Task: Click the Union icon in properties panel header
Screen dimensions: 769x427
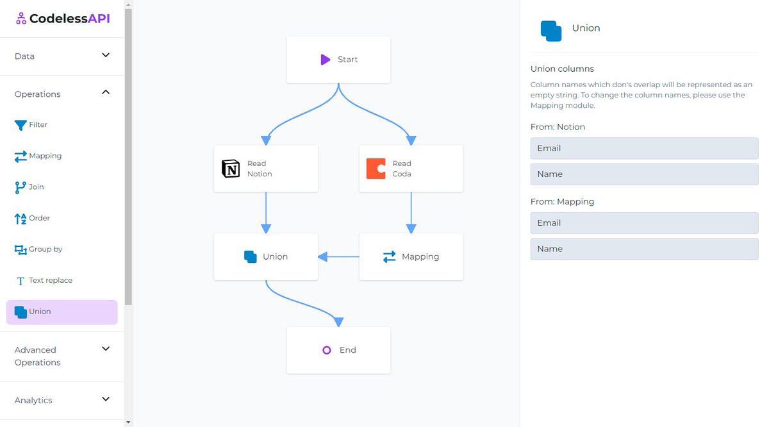Action: tap(551, 31)
